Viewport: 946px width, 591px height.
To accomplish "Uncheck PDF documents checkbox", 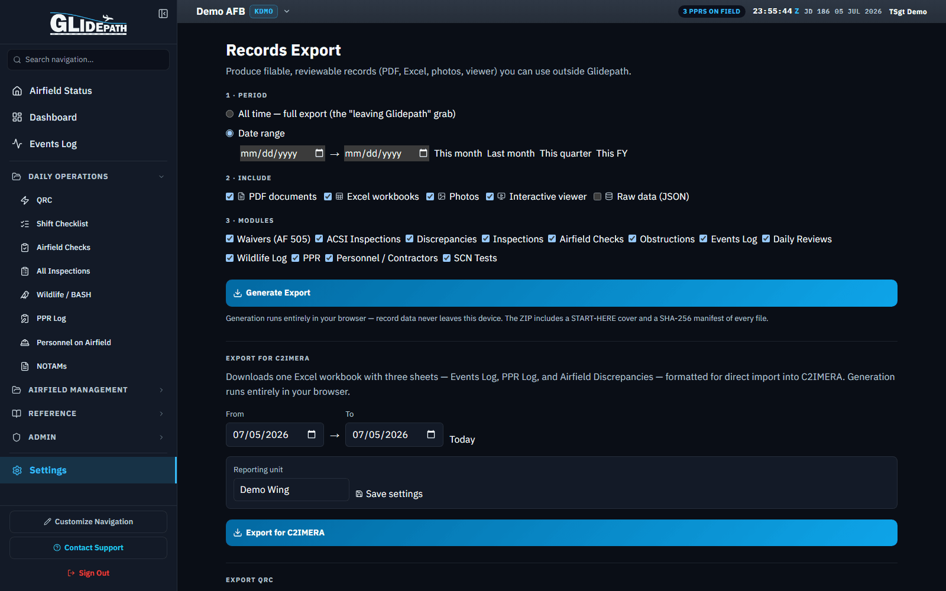I will pyautogui.click(x=230, y=197).
